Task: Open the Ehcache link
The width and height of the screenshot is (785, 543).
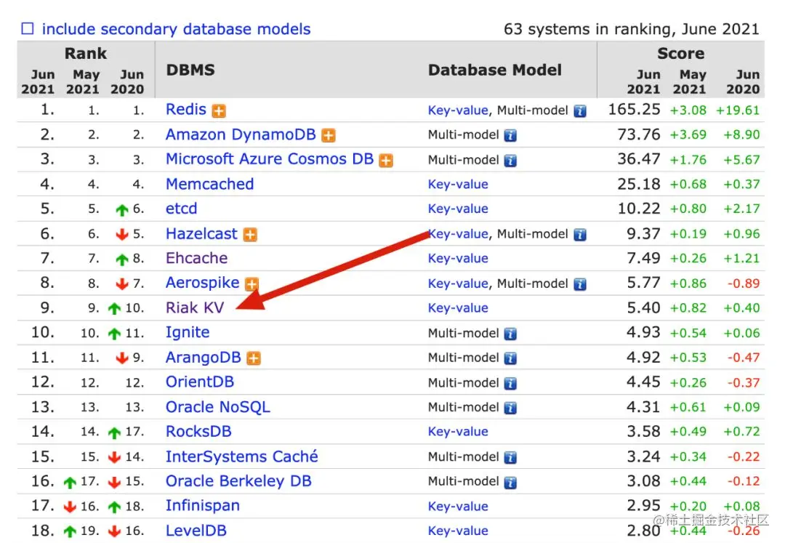Action: [196, 258]
